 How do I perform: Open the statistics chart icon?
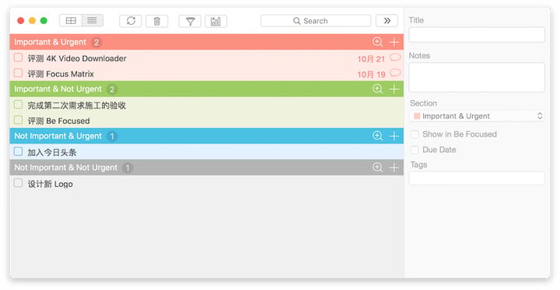[215, 21]
